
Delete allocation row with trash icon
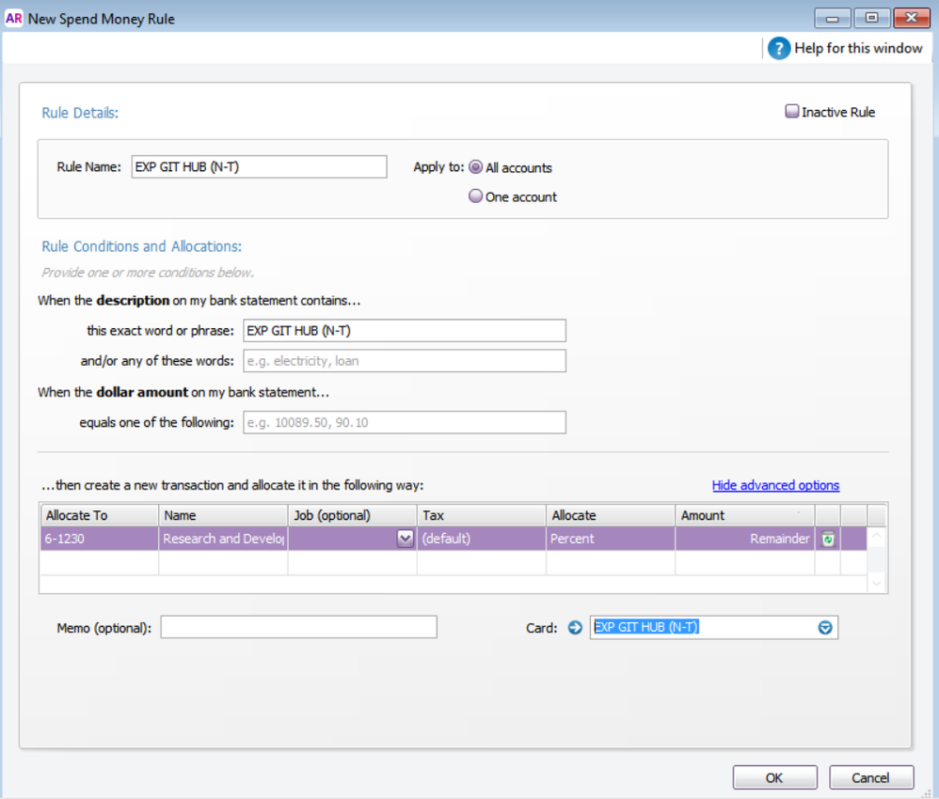click(x=828, y=539)
